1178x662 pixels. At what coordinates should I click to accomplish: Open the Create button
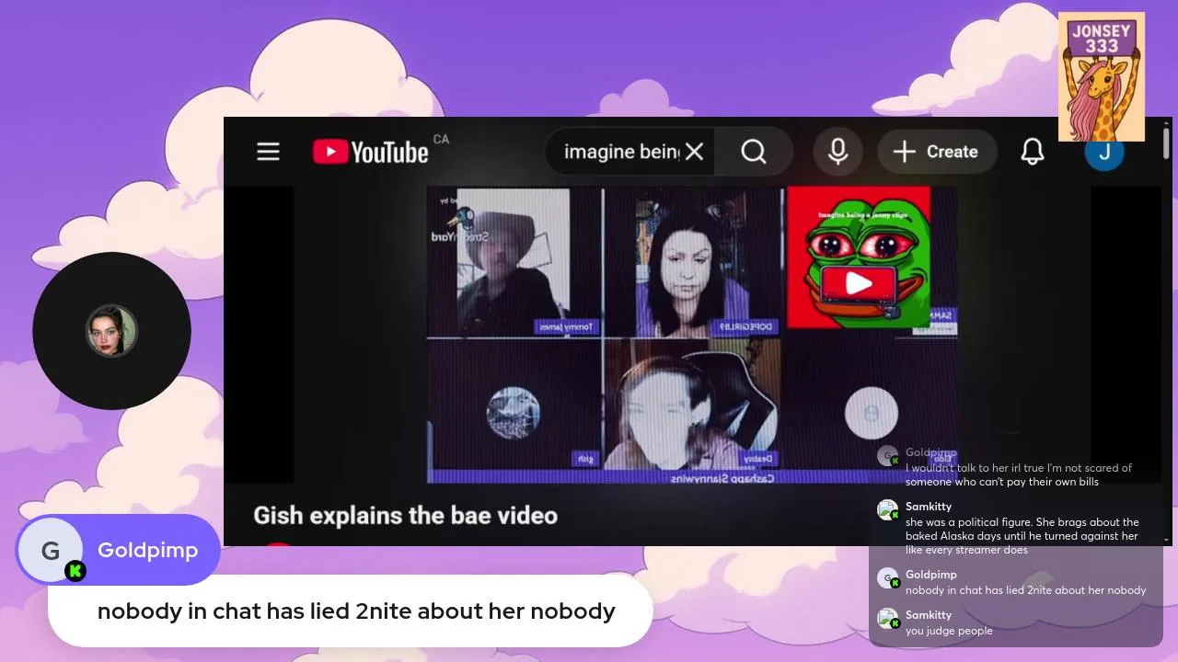point(937,152)
